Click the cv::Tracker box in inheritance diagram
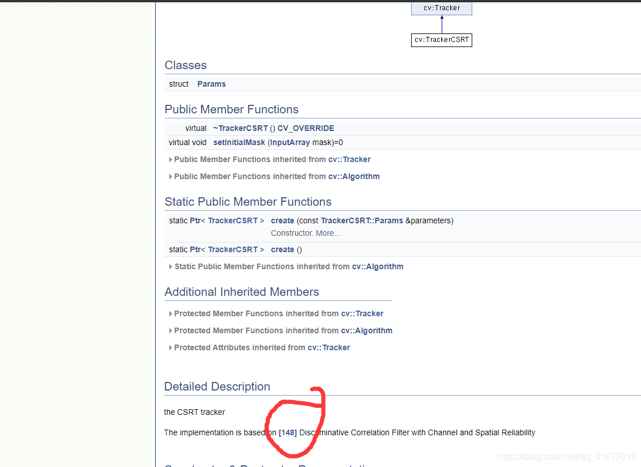 442,8
